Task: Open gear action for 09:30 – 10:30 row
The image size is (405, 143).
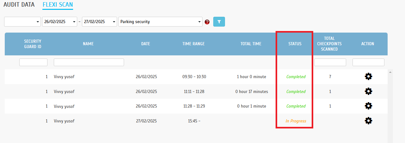Action: tap(368, 77)
